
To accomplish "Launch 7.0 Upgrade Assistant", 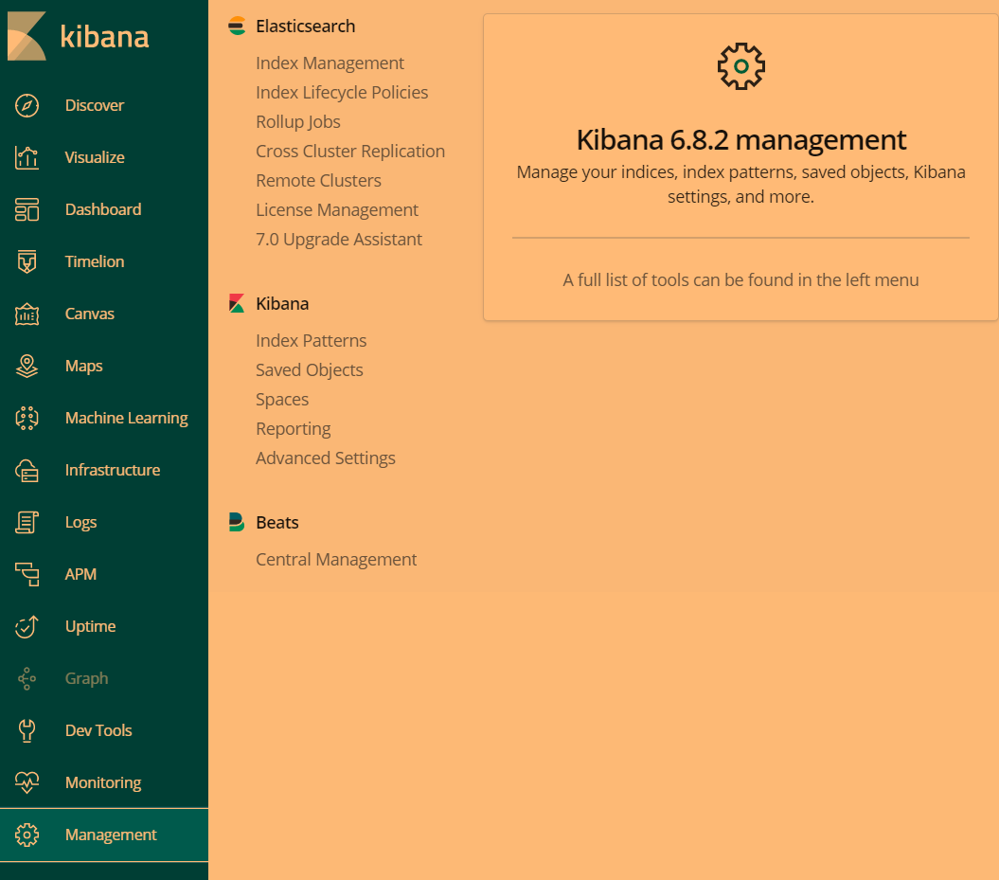I will click(x=339, y=239).
